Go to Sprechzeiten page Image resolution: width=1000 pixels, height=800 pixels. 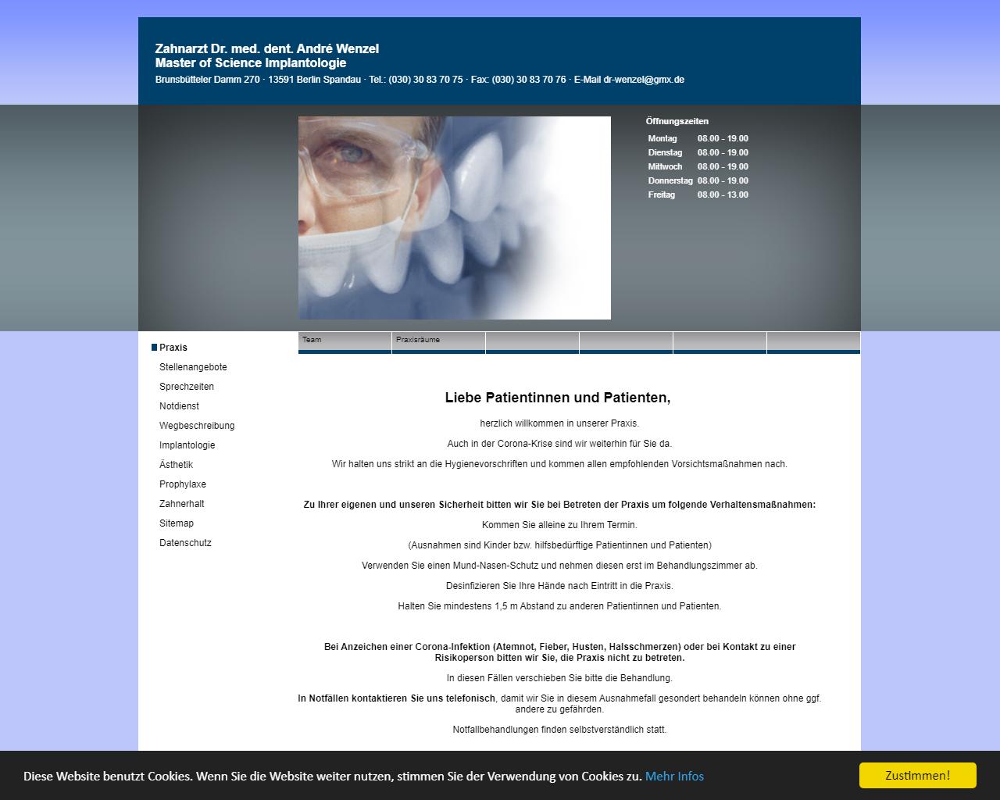187,387
